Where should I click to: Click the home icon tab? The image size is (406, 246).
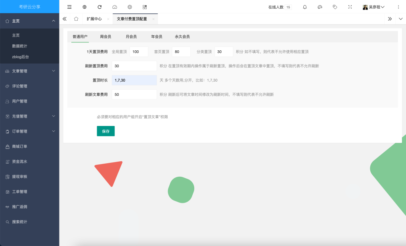tap(76, 19)
